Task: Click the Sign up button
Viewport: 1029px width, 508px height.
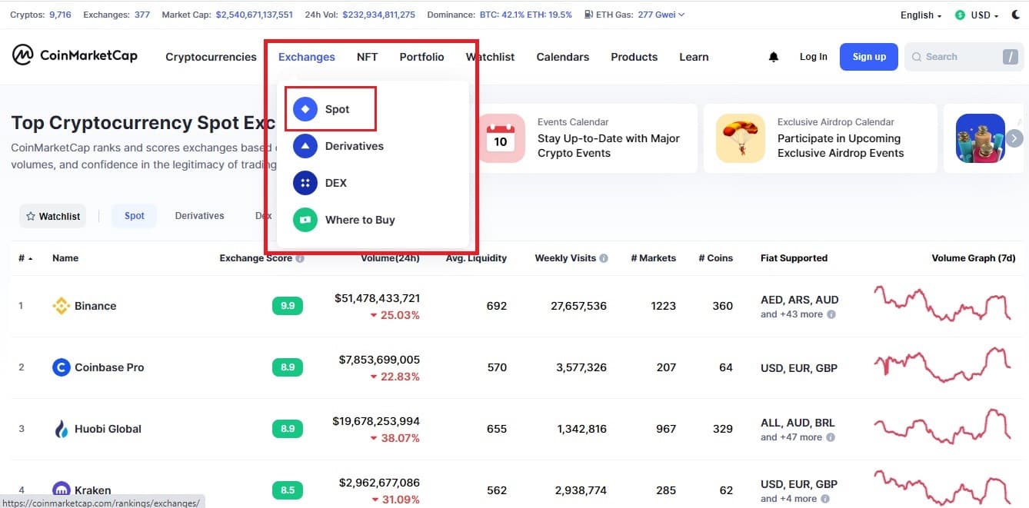Action: 869,57
